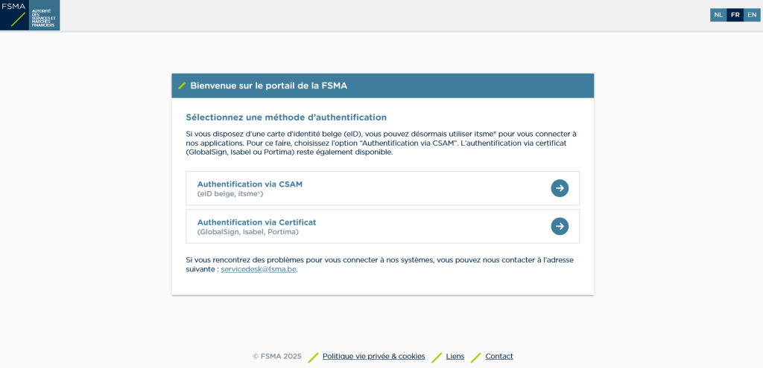Click the green slash icon beside Bienvenue title

(x=182, y=86)
